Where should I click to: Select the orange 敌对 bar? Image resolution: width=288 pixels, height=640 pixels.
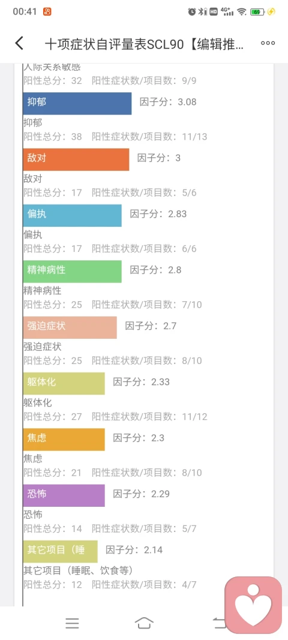[x=76, y=159]
